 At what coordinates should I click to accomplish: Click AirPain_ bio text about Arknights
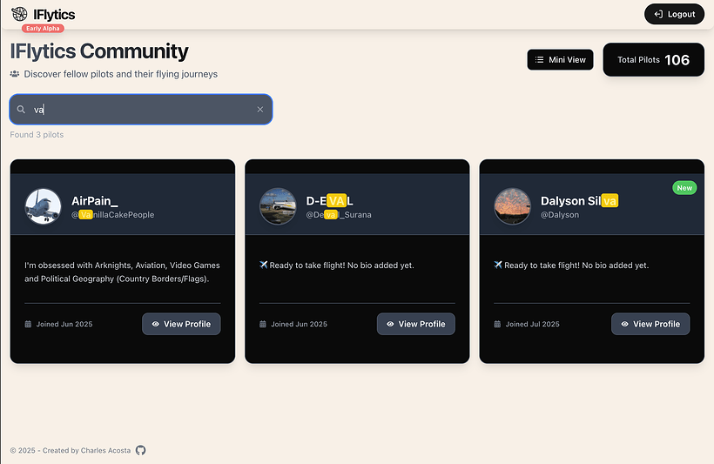click(x=122, y=272)
